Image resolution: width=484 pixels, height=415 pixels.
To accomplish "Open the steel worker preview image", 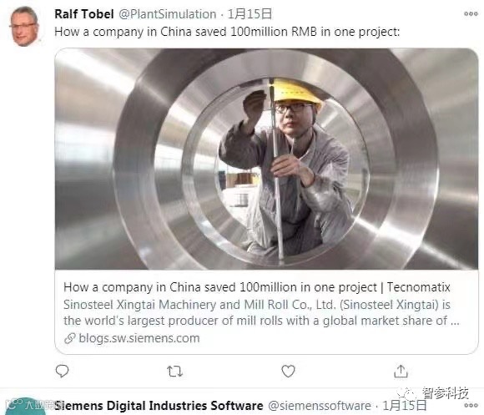I will [266, 159].
